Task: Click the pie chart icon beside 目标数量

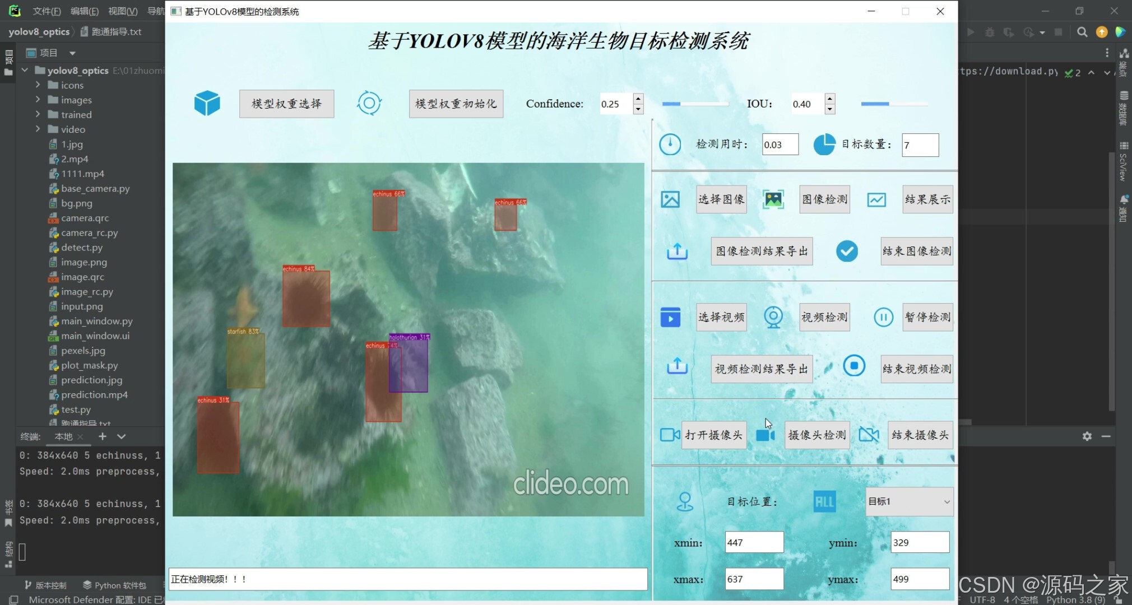Action: click(x=824, y=144)
